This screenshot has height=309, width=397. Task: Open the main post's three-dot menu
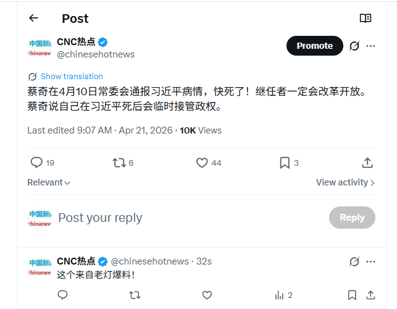pos(370,46)
